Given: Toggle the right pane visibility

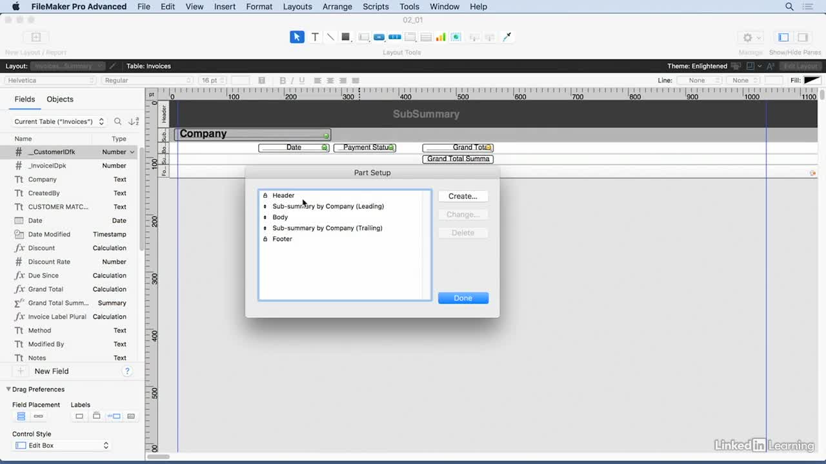Looking at the screenshot, I should point(803,37).
